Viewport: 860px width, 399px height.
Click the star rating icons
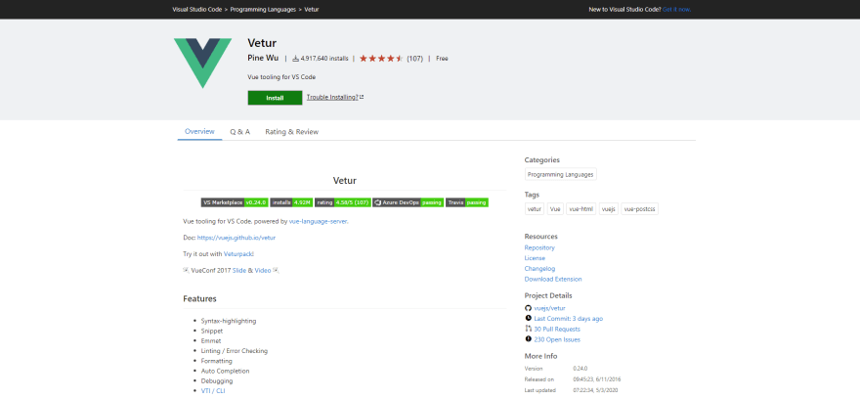381,58
